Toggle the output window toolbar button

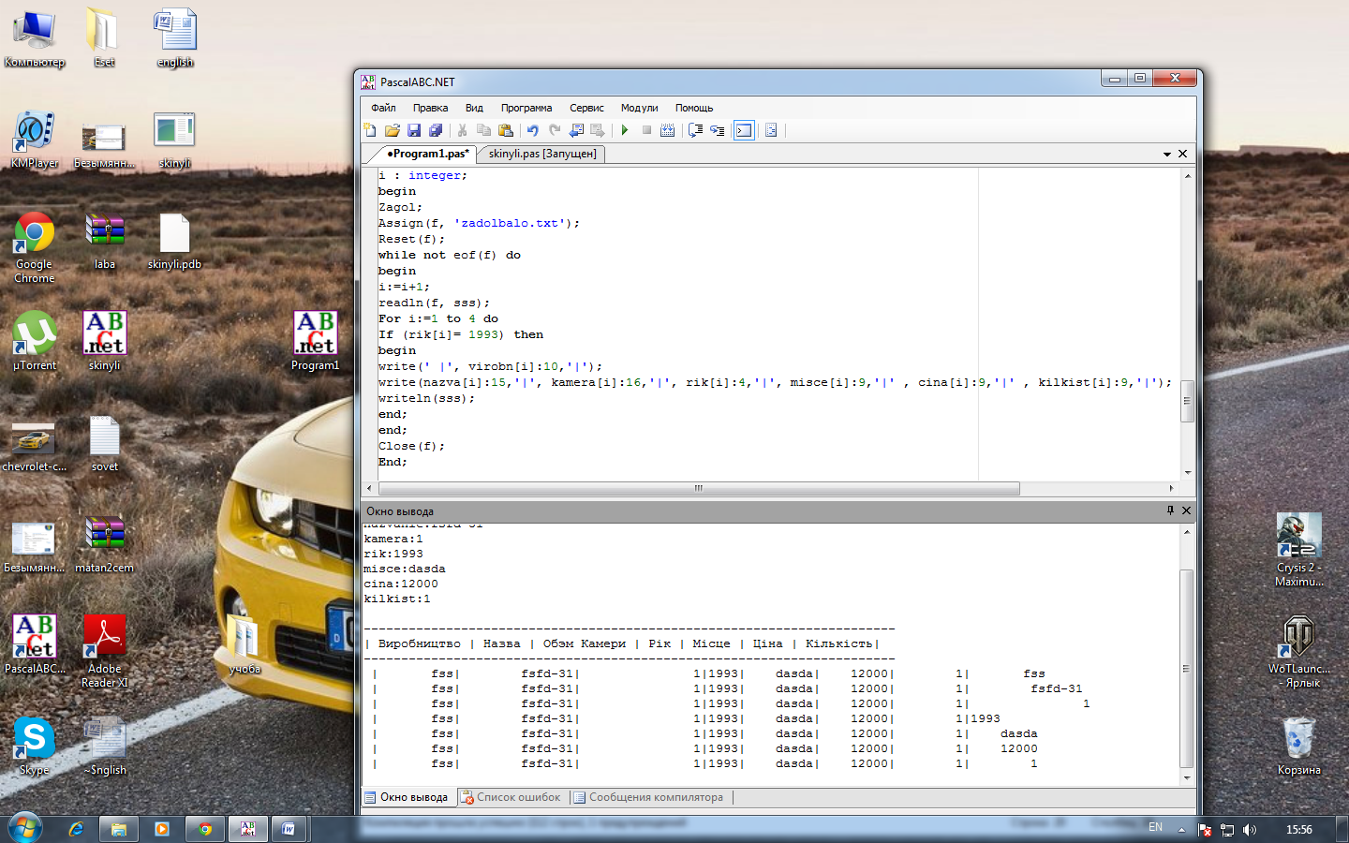coord(744,130)
